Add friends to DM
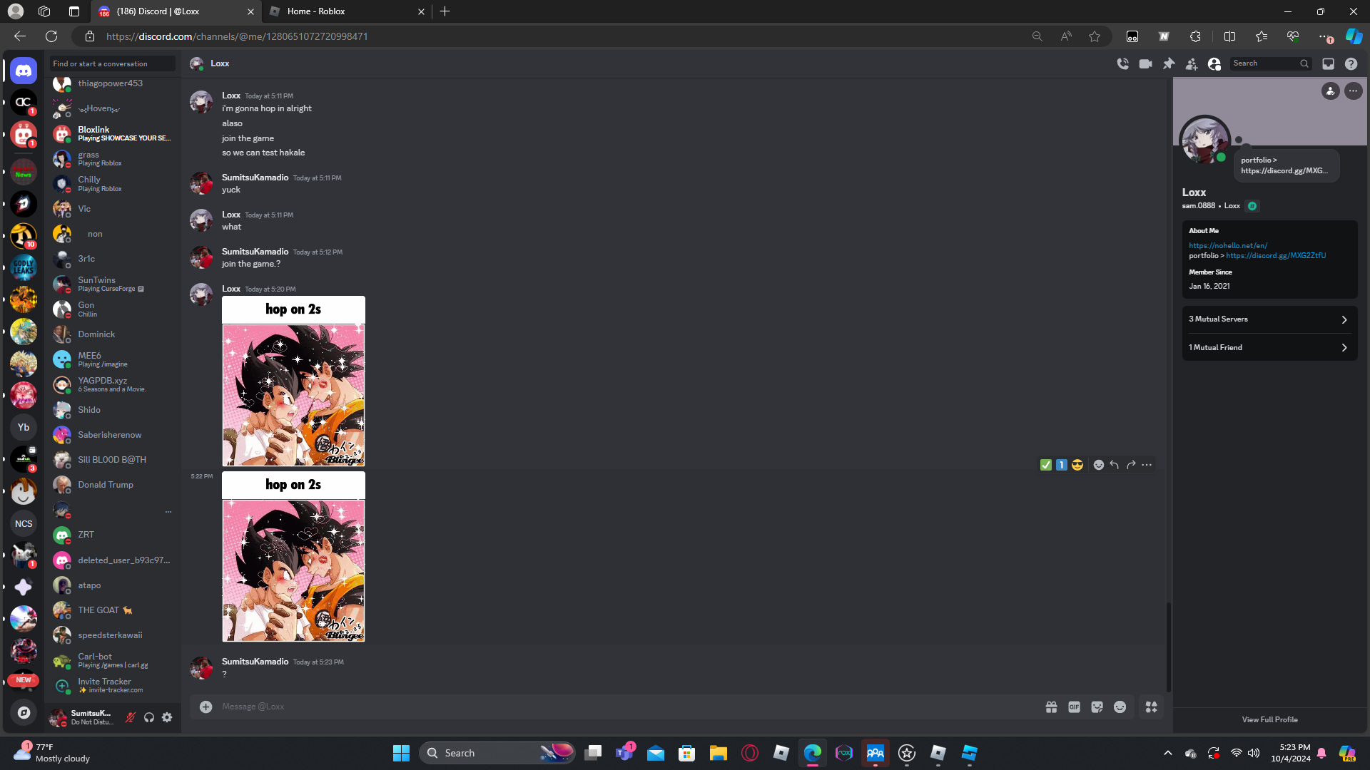 tap(1192, 63)
